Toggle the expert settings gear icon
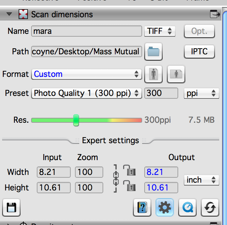The image size is (227, 225). pyautogui.click(x=164, y=207)
